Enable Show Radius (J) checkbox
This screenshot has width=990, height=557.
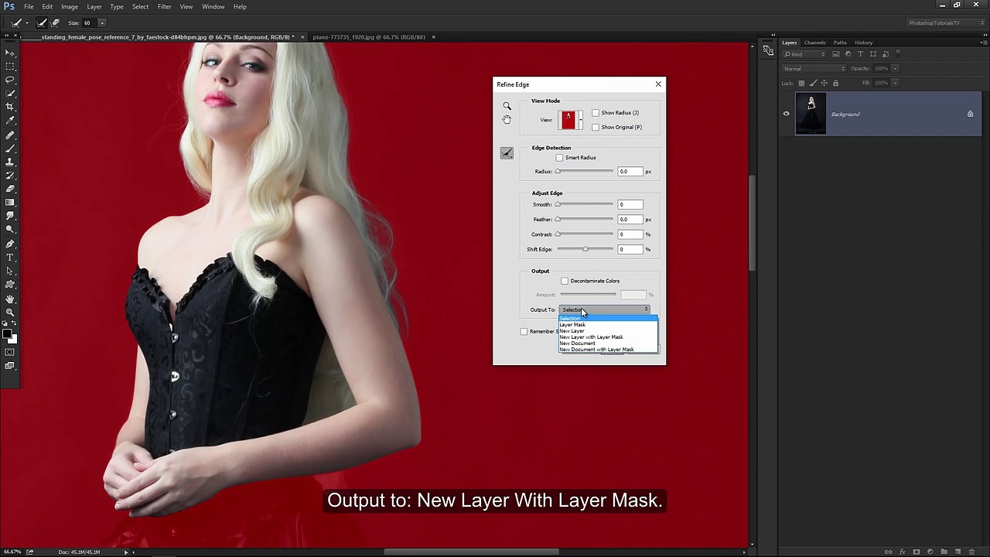(x=596, y=113)
